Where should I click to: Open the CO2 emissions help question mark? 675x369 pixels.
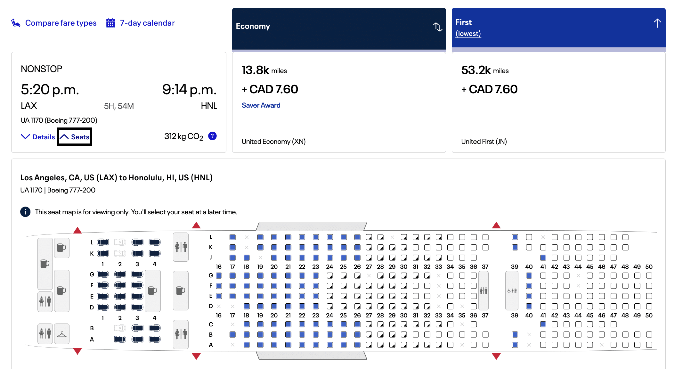pos(212,136)
